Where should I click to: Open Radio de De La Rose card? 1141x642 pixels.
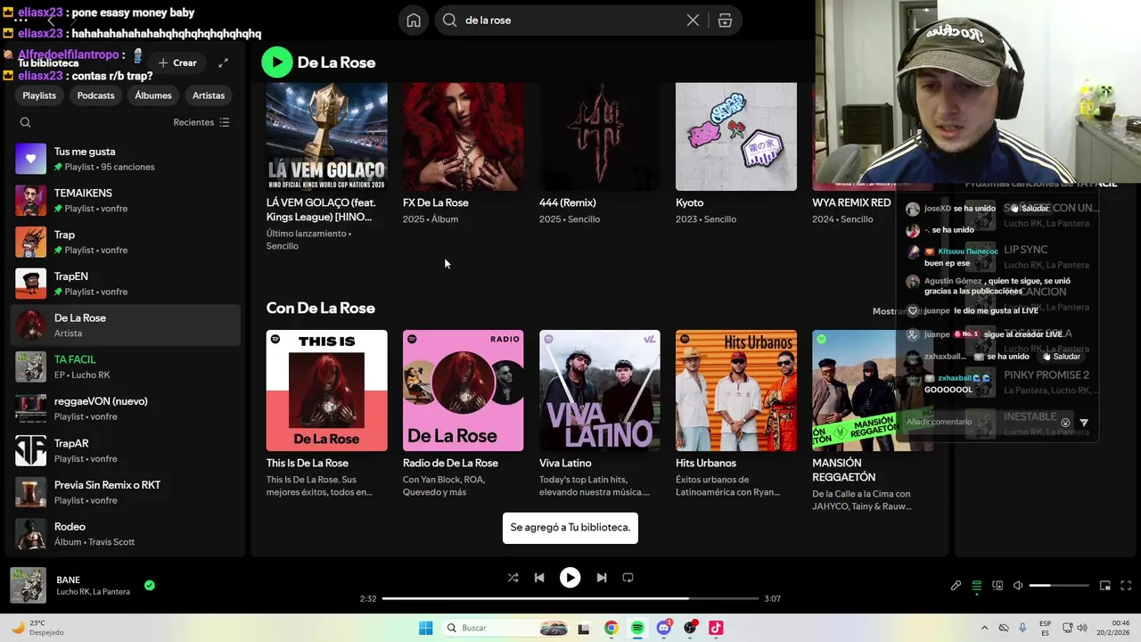463,414
